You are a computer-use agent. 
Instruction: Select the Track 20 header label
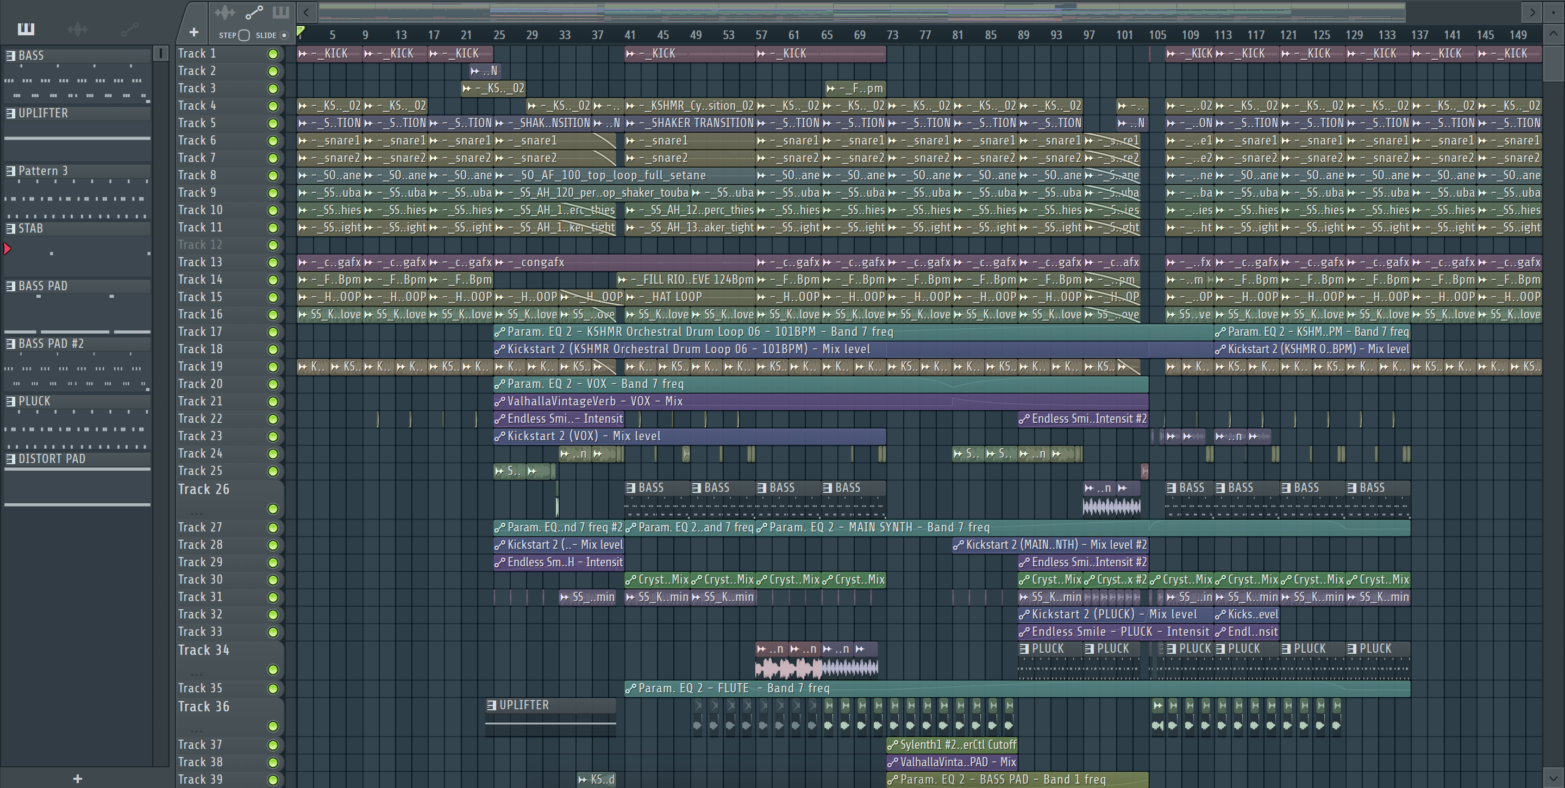pos(200,384)
